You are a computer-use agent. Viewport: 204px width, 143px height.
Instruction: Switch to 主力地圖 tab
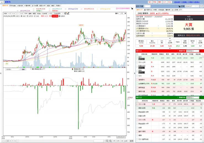click(35, 6)
